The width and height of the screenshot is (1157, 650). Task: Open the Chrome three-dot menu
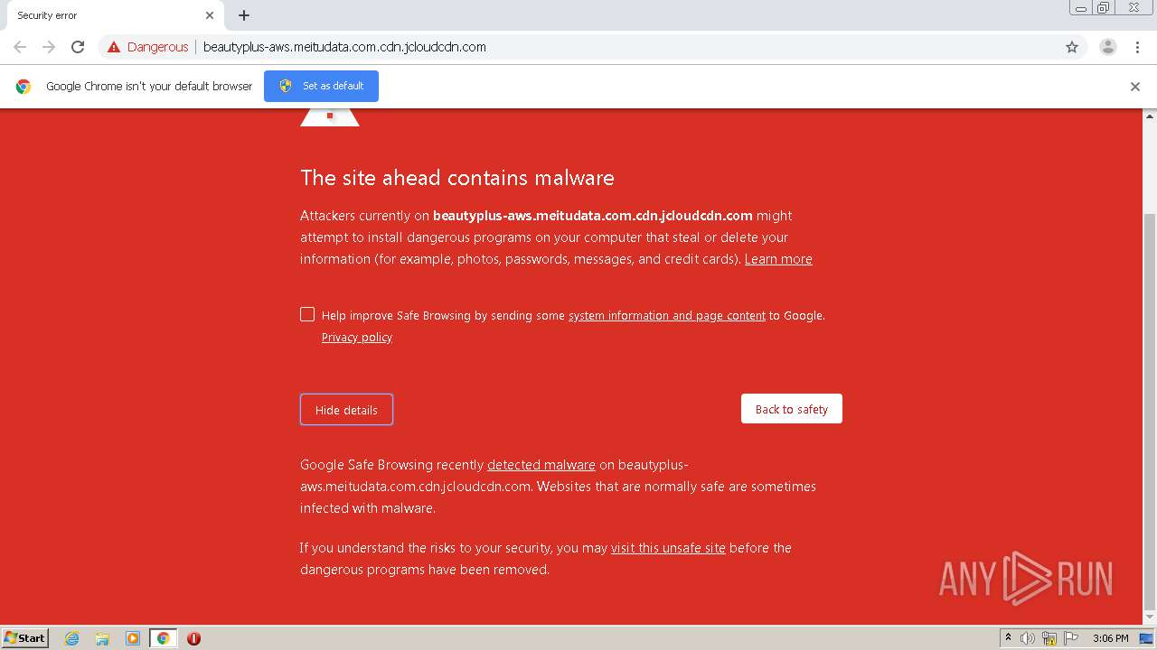[x=1137, y=47]
